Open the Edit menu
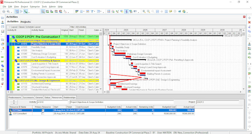This screenshot has height=134, width=252. 10,7
